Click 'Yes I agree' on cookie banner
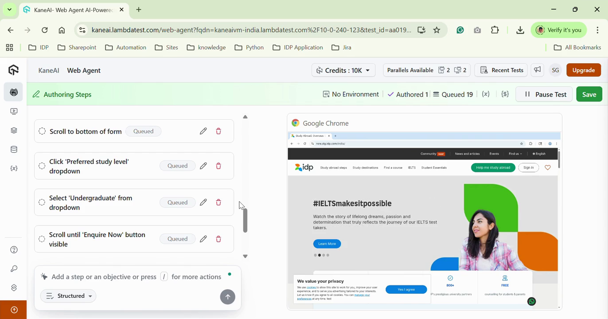 406,289
